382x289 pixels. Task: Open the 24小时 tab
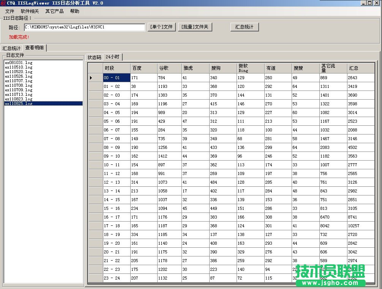(112, 57)
